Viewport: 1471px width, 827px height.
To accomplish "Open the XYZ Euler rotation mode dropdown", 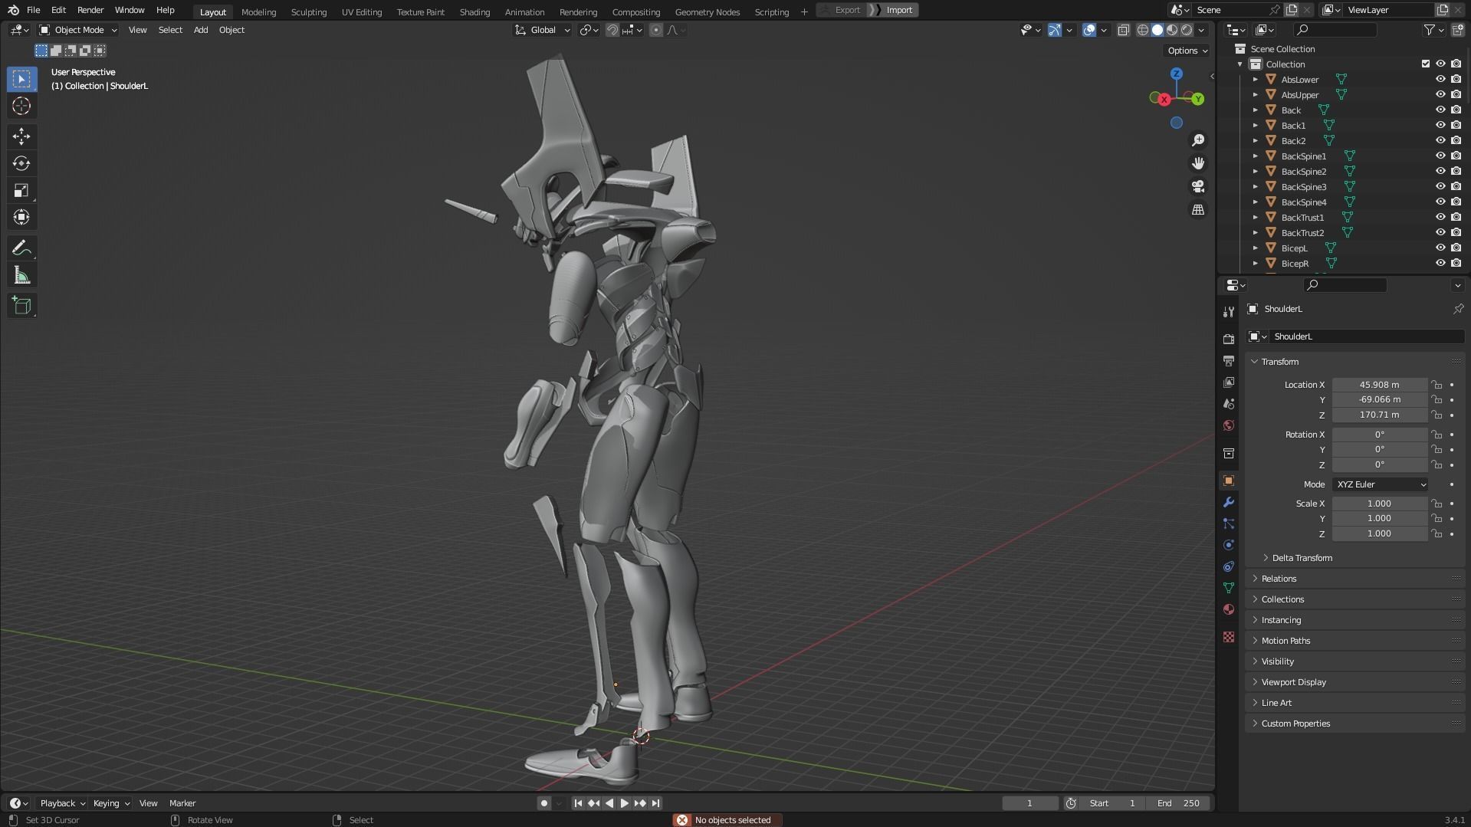I will [x=1380, y=484].
